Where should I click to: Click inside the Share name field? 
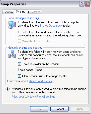tap(59, 70)
